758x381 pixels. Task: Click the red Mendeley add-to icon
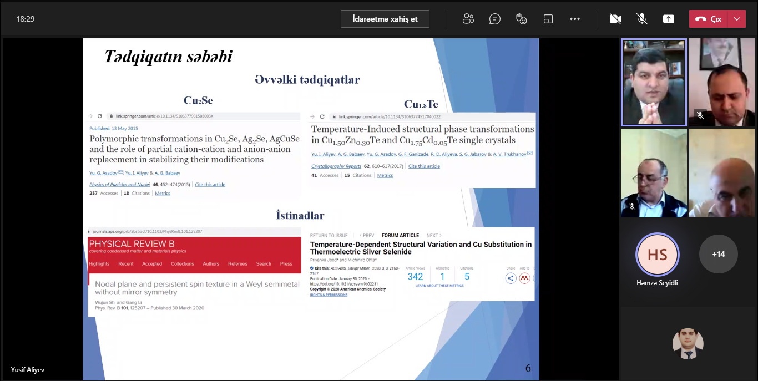pyautogui.click(x=524, y=278)
